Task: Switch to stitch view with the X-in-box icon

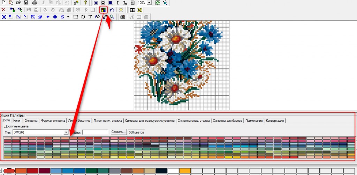Action: [x=96, y=3]
